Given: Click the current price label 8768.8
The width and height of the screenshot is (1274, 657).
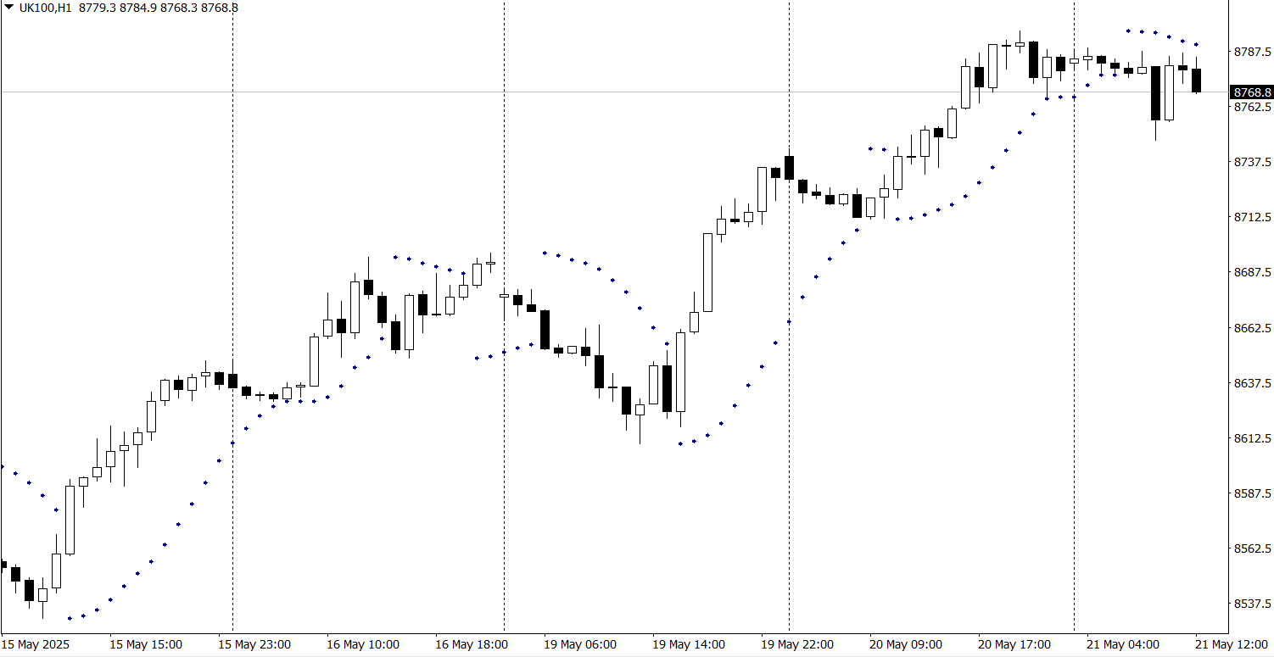Looking at the screenshot, I should pos(1251,92).
